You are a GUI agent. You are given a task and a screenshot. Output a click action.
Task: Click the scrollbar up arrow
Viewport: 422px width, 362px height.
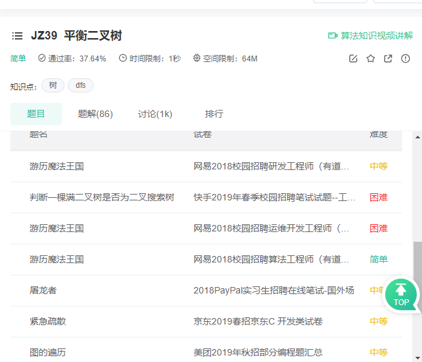click(417, 137)
